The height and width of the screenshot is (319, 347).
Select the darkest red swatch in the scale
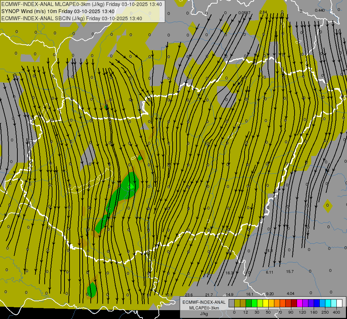[294, 303]
